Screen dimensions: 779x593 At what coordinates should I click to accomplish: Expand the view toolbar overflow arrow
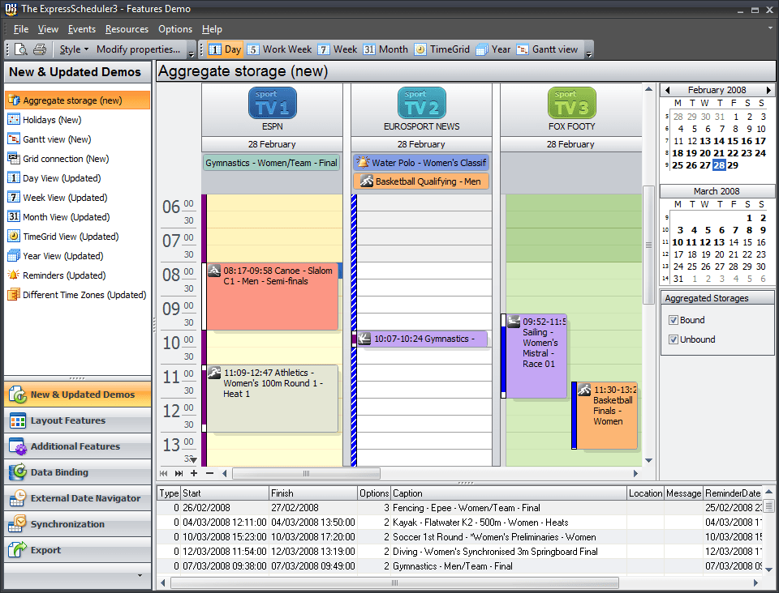(x=589, y=50)
